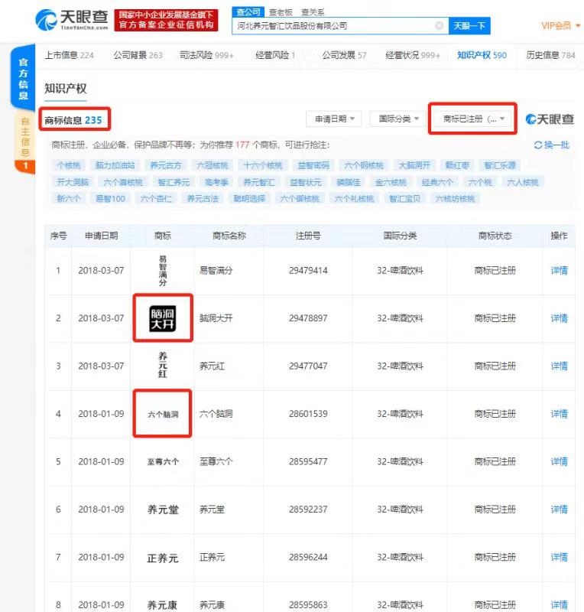The width and height of the screenshot is (584, 612).
Task: Click the 养元堂 trademark logo
Action: coord(162,509)
